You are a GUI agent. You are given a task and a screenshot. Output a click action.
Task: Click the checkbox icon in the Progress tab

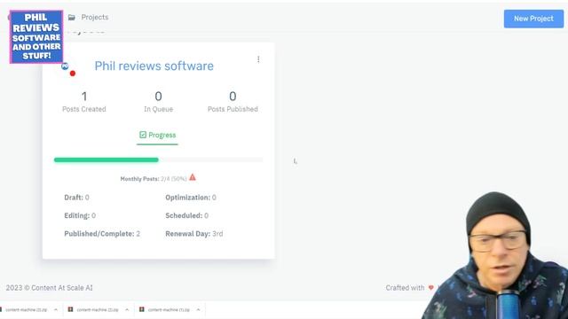[143, 135]
